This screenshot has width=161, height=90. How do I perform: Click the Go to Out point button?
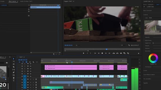coord(109,53)
